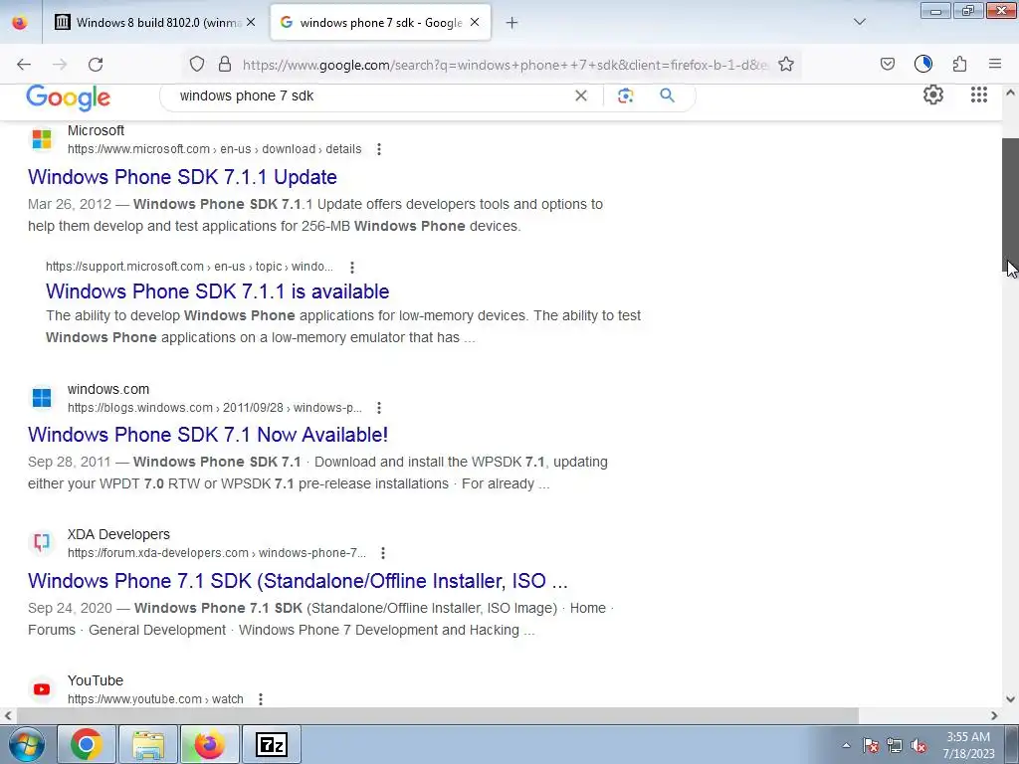Open options for support.microsoft.com result

pos(352,267)
